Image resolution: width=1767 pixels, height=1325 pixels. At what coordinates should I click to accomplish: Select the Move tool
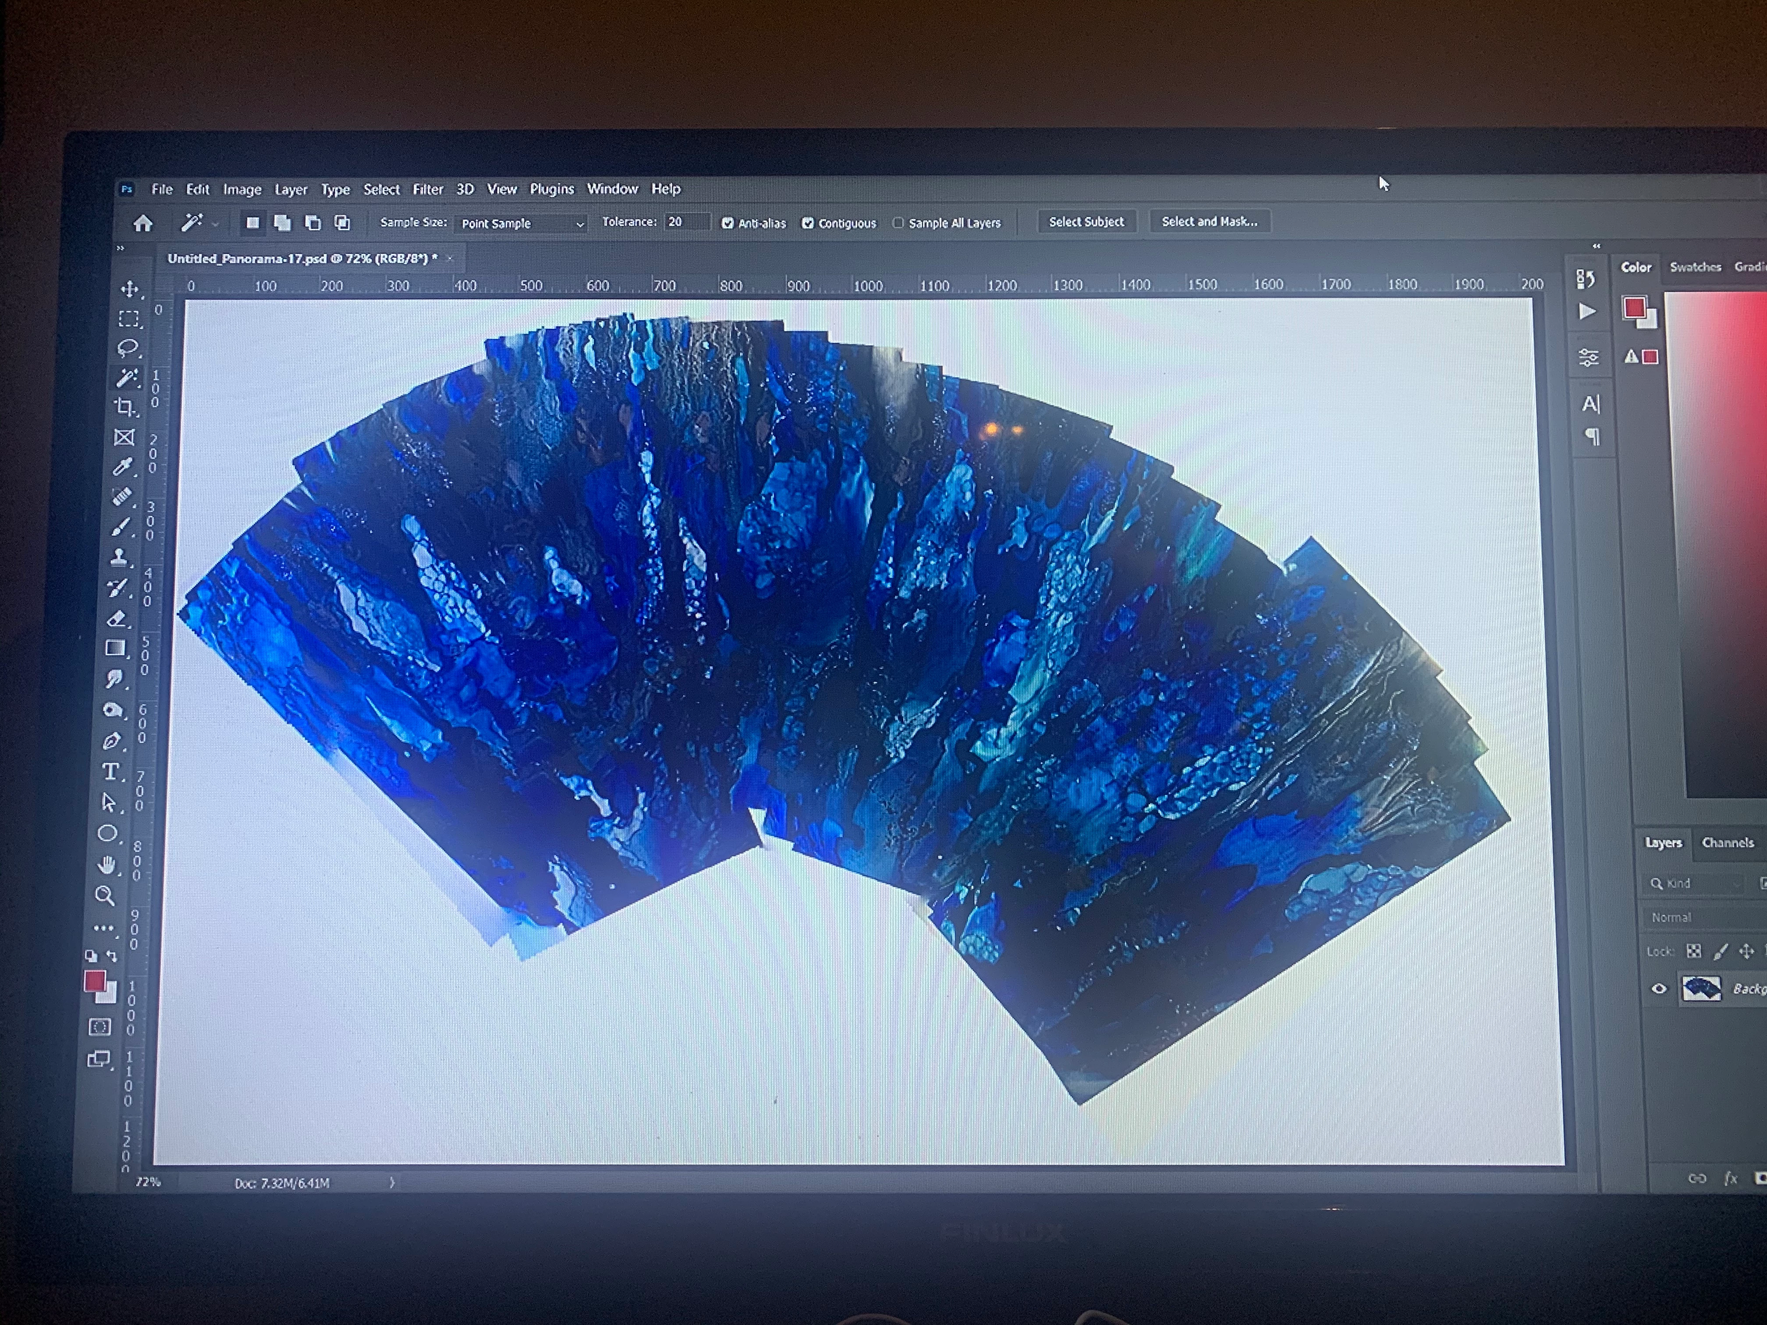(x=129, y=289)
